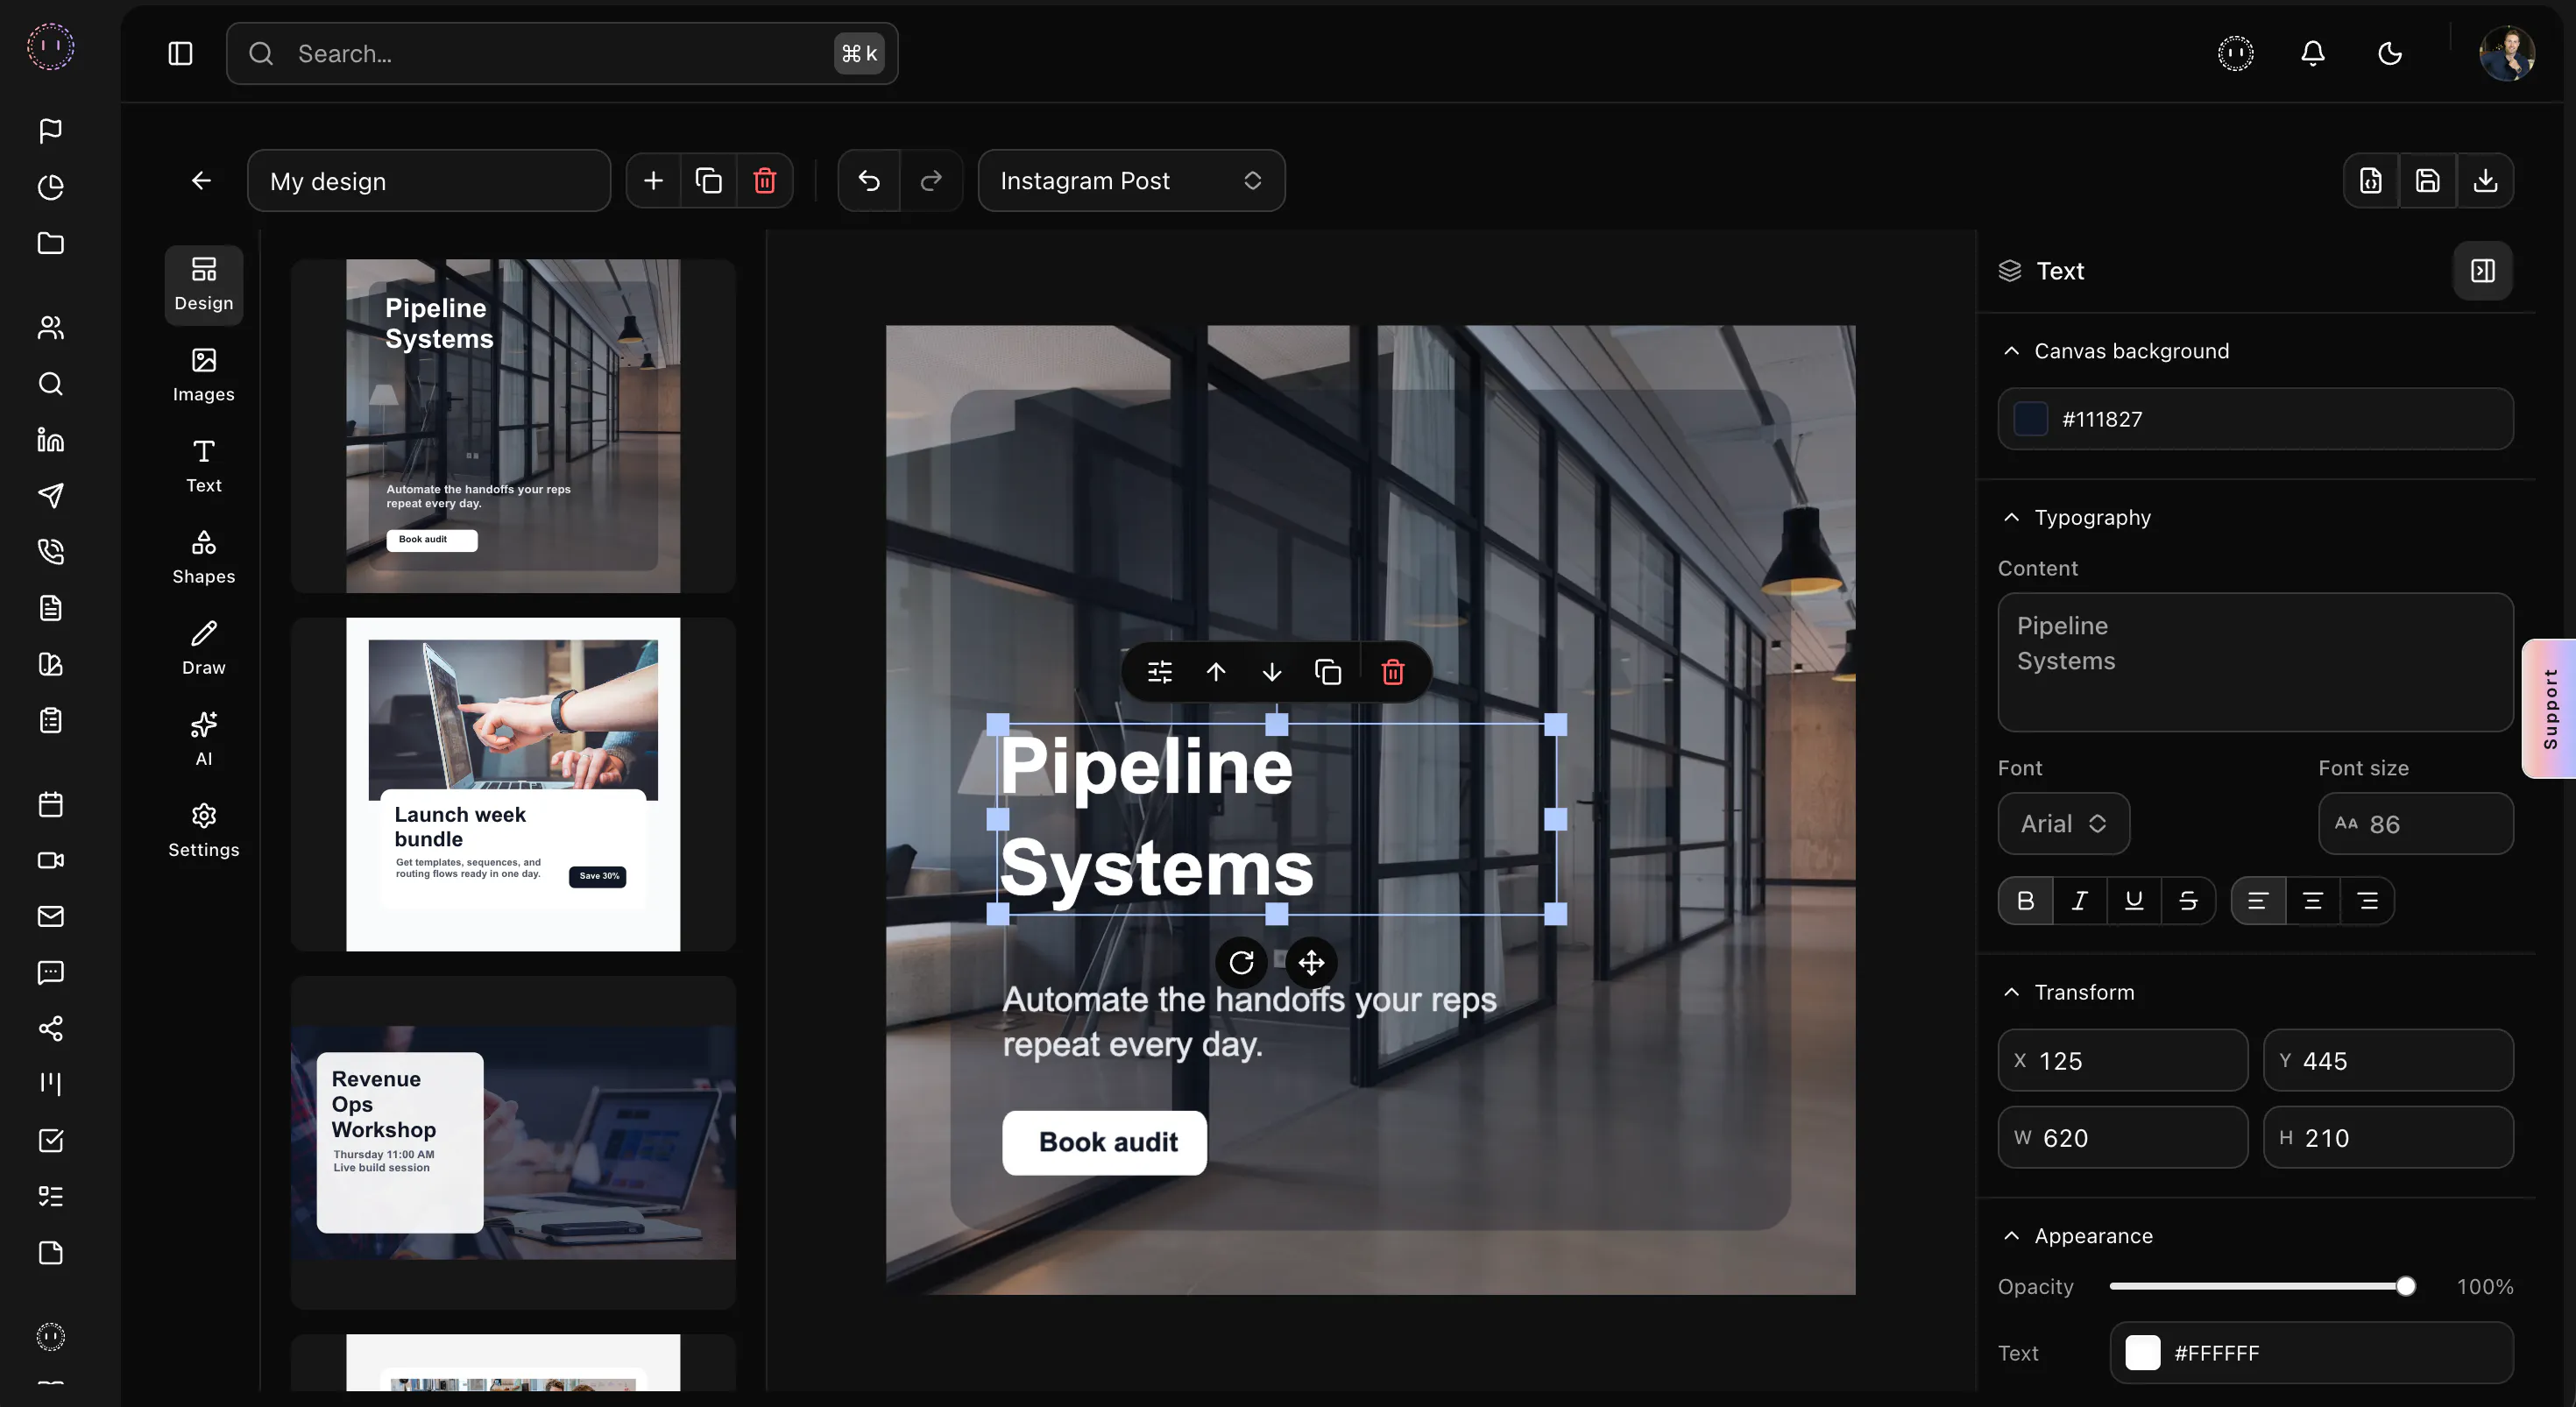Viewport: 2576px width, 1407px height.
Task: Select the Launch week bundle template
Action: pyautogui.click(x=513, y=784)
